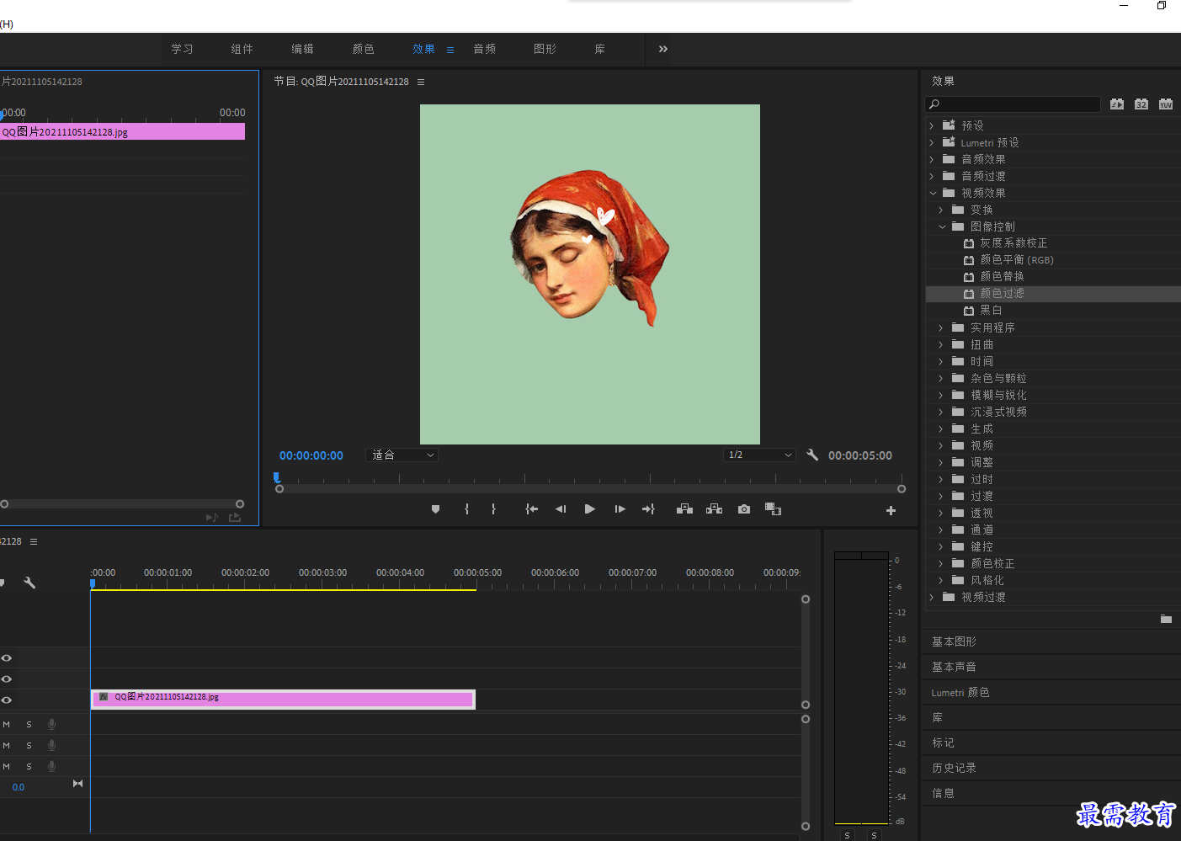The width and height of the screenshot is (1181, 841).
Task: Step forward one frame
Action: (620, 509)
